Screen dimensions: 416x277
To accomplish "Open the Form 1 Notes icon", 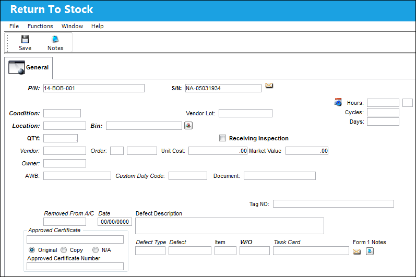I will (370, 251).
